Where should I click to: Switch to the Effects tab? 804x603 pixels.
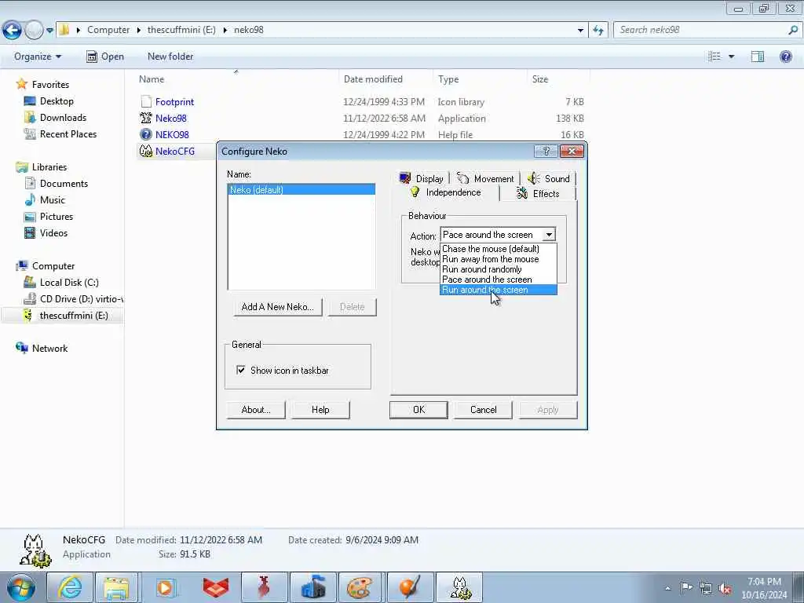(538, 193)
